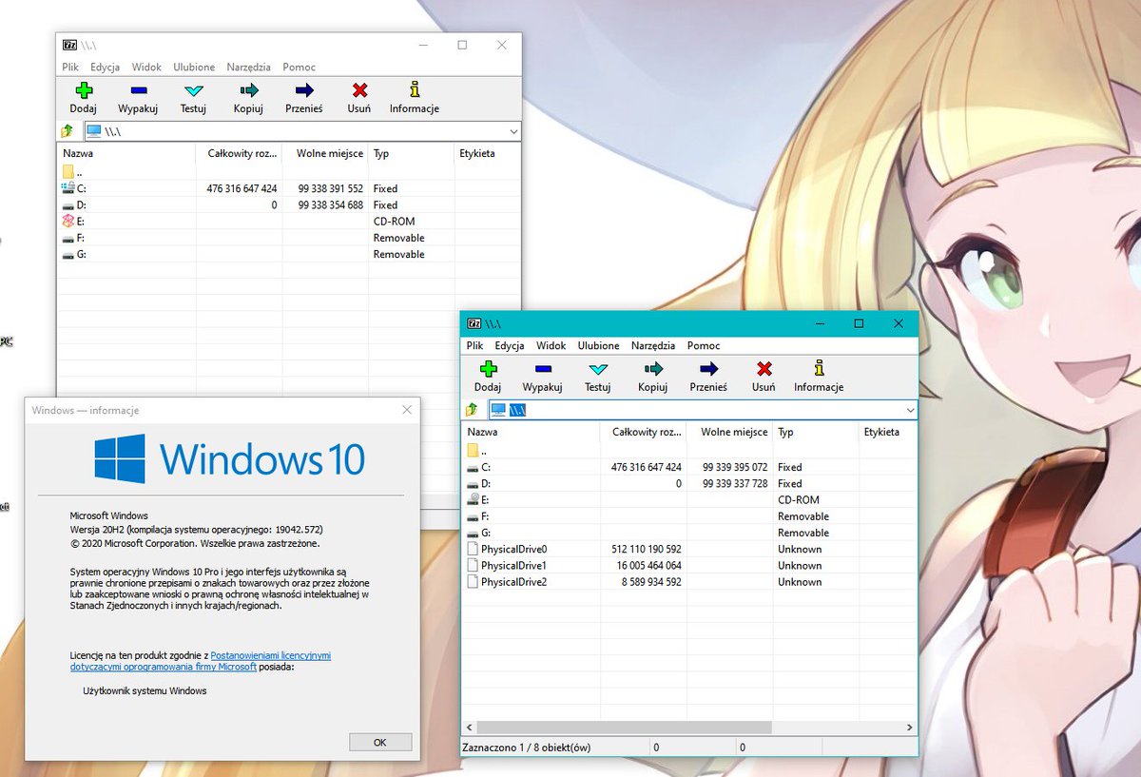Open address bar dropdown in back 7-Zip window
The height and width of the screenshot is (777, 1141).
pyautogui.click(x=513, y=131)
